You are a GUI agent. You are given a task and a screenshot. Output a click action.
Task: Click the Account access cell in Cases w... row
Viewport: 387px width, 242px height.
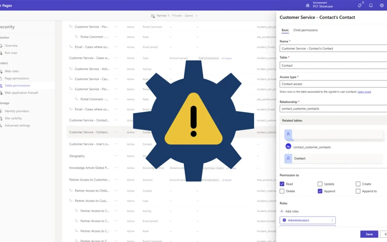coord(178,58)
